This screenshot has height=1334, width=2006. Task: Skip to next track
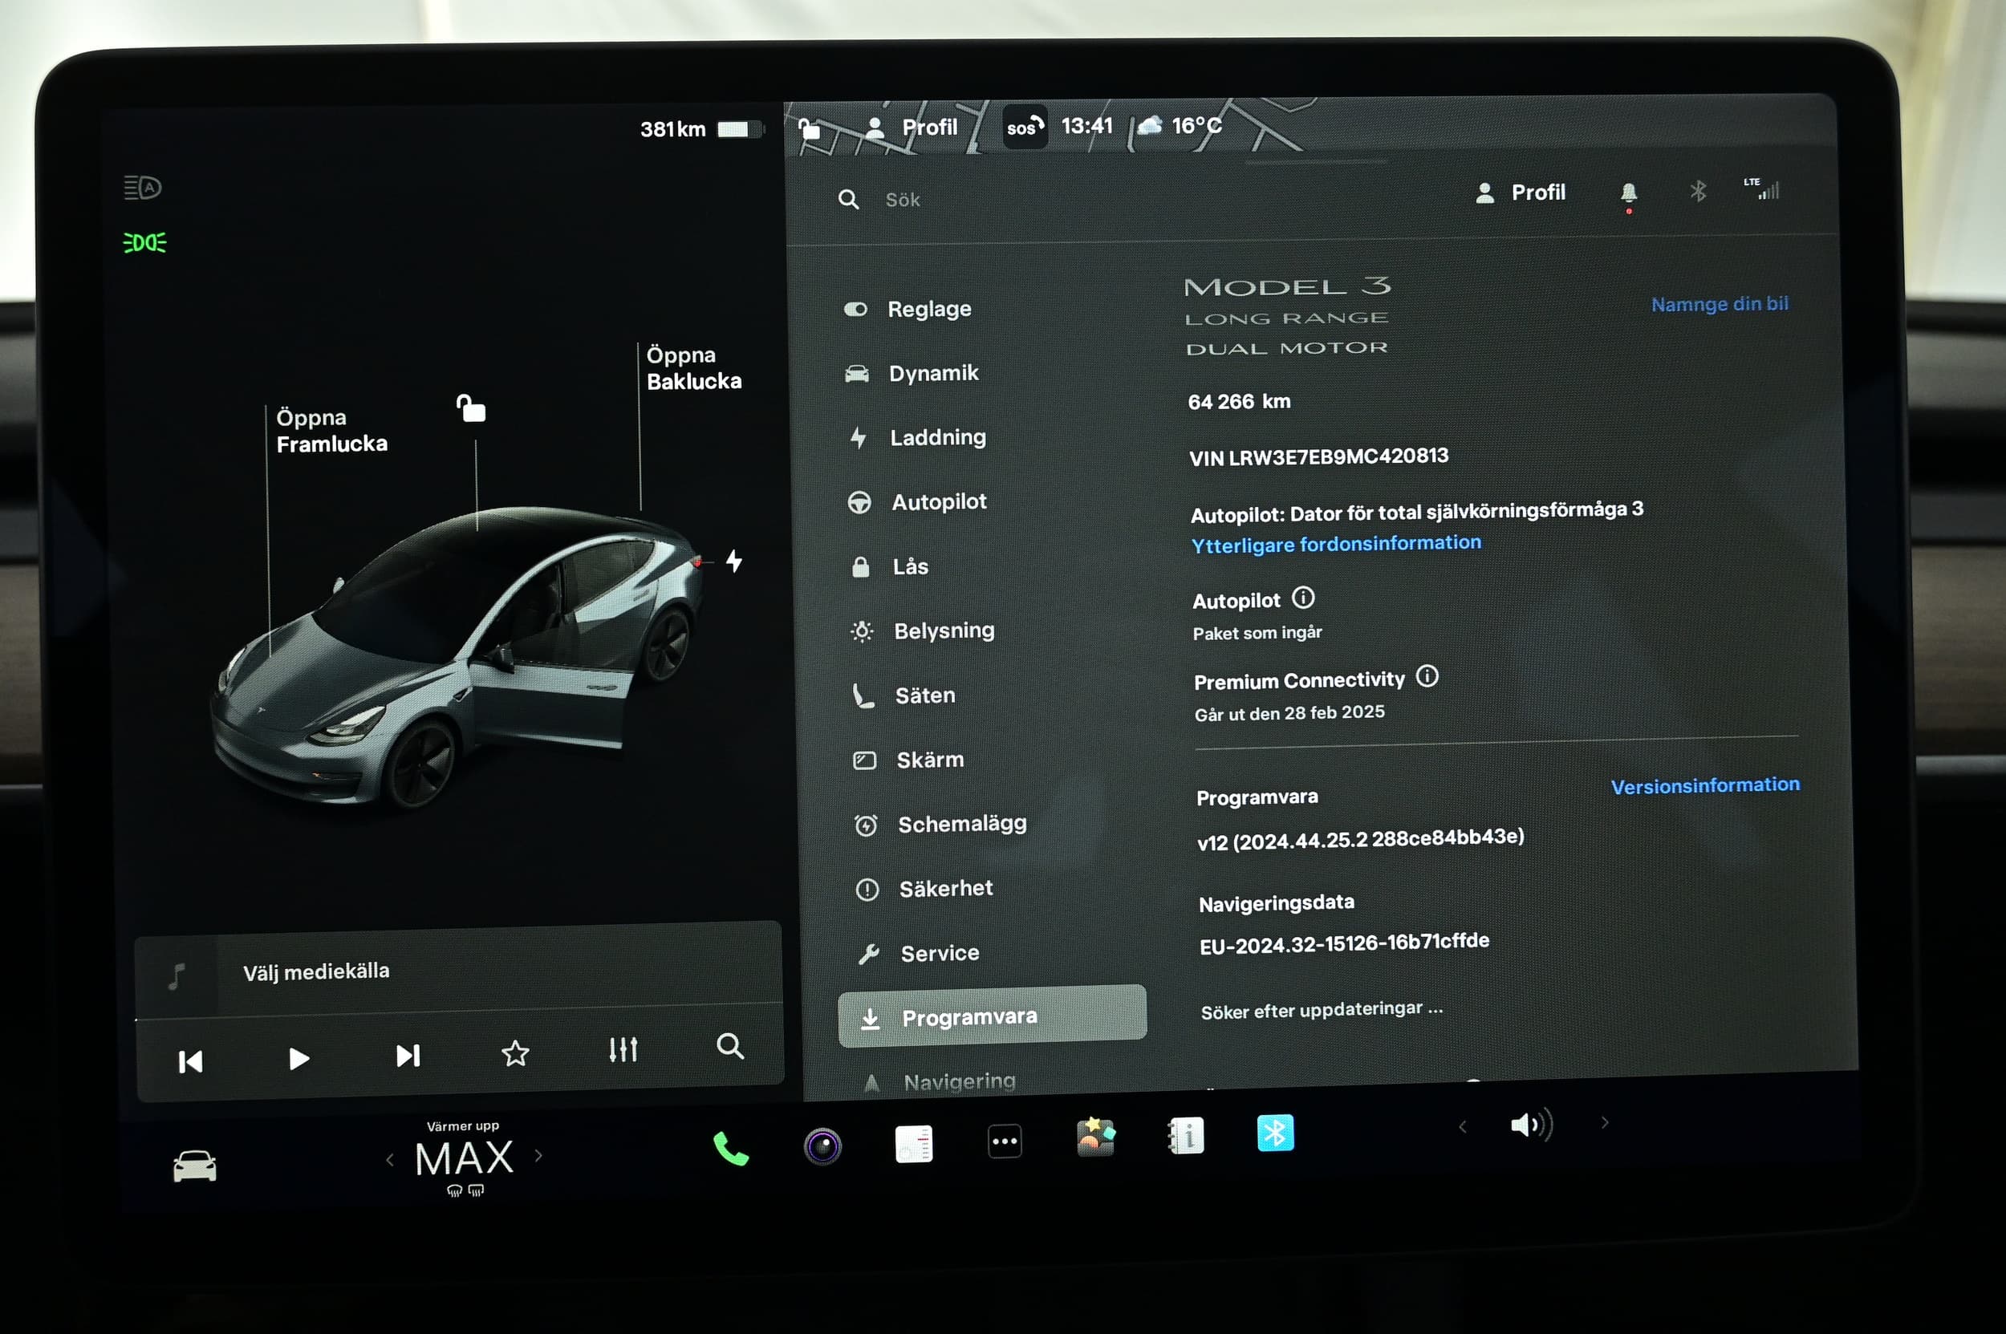(x=408, y=1056)
